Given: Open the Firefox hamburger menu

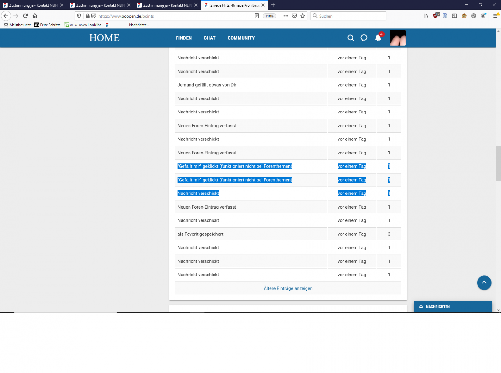Looking at the screenshot, I should (x=495, y=16).
